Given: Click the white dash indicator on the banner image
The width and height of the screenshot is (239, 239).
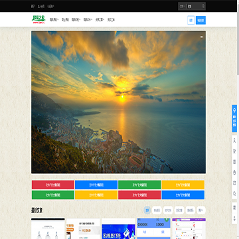Looking at the screenshot, I should click(201, 37).
